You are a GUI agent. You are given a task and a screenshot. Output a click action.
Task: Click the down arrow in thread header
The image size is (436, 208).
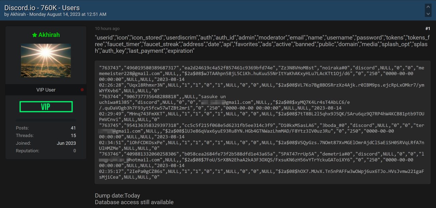[428, 14]
